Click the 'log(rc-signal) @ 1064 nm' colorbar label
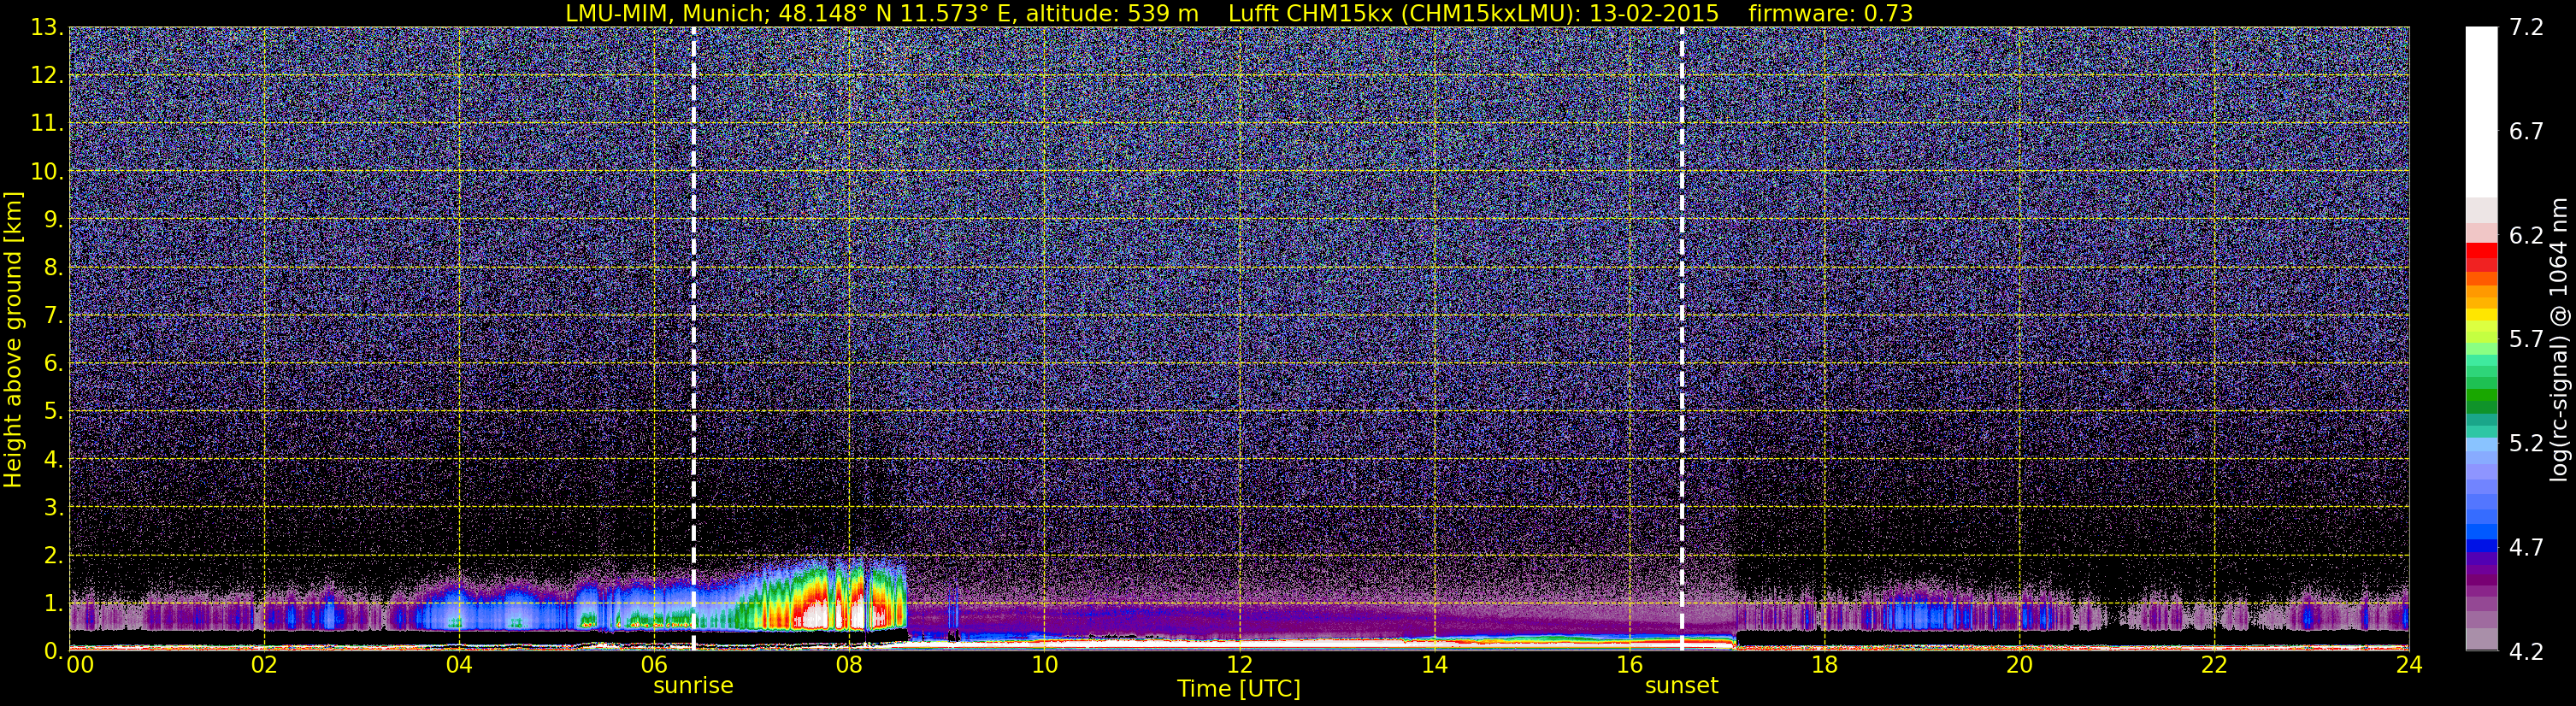 (2561, 339)
